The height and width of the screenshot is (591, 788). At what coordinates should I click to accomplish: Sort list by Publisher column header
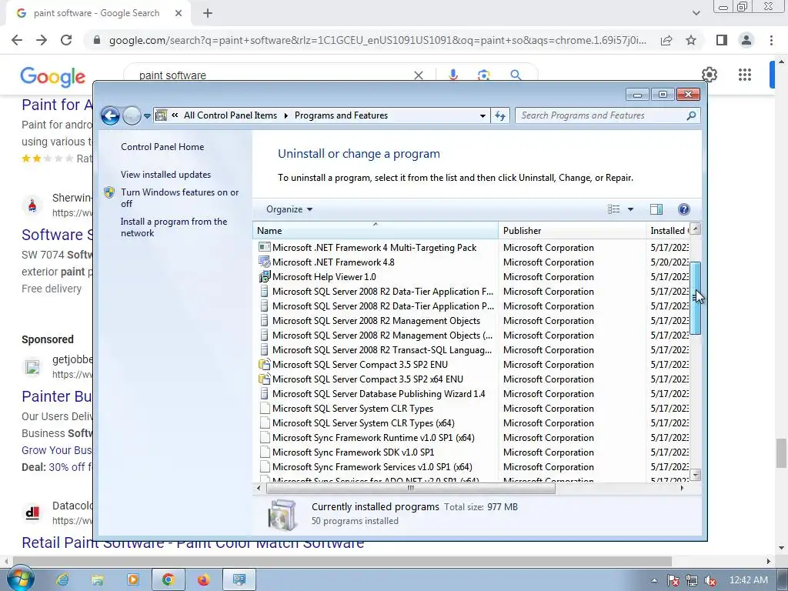point(572,231)
